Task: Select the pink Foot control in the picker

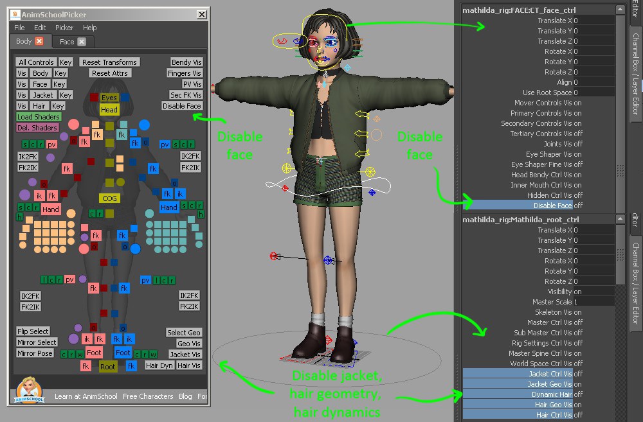Action: click(x=94, y=353)
